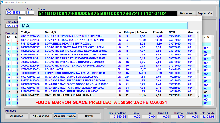Click the Número field 000128672
220x123 pixels.
click(15, 13)
